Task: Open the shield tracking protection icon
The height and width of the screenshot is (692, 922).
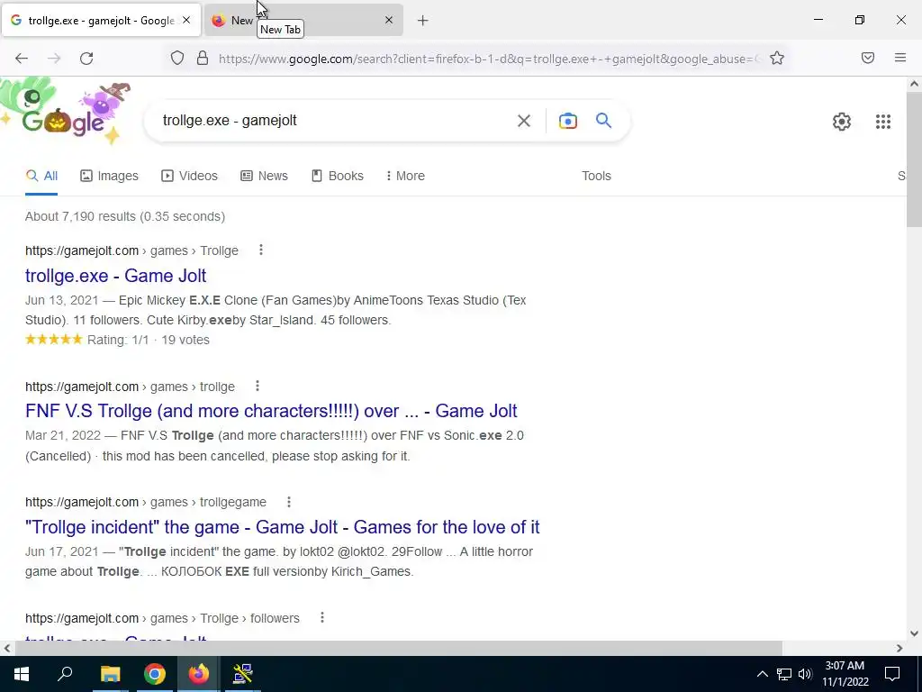Action: click(177, 59)
